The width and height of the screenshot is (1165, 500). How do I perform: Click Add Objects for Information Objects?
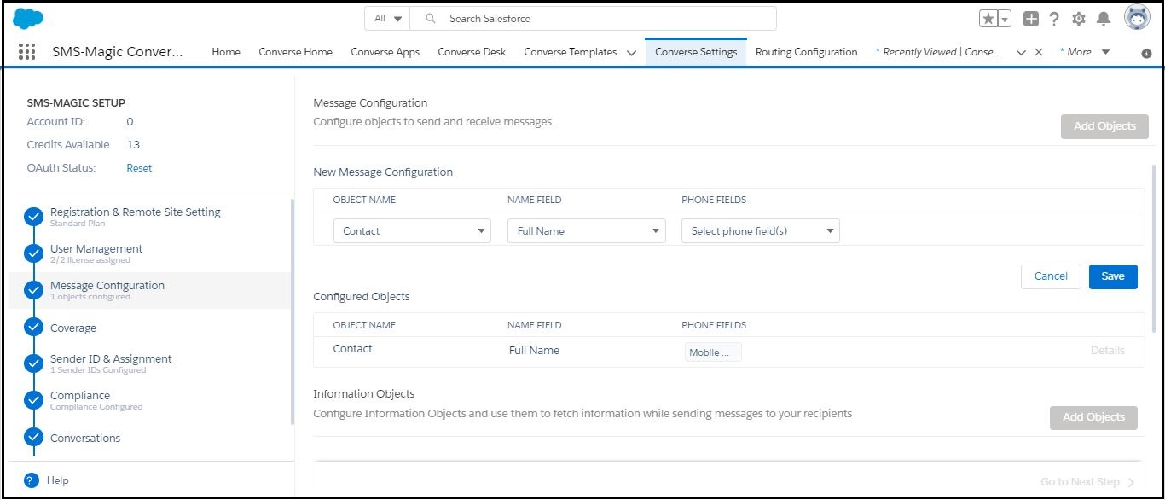[x=1093, y=417]
